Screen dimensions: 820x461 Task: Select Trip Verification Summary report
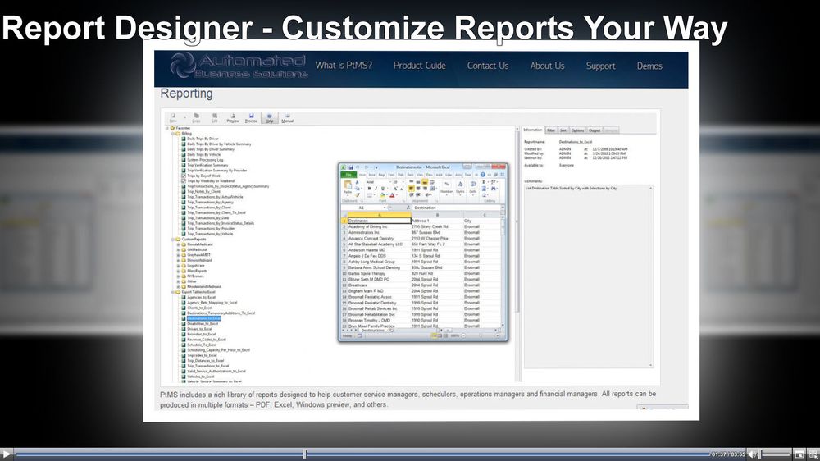(x=207, y=166)
